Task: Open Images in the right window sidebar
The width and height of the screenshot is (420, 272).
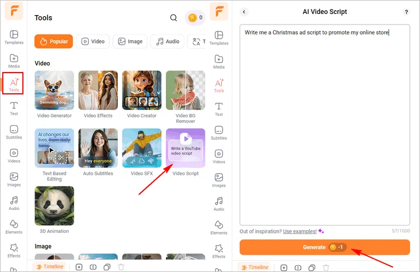Action: pyautogui.click(x=219, y=180)
